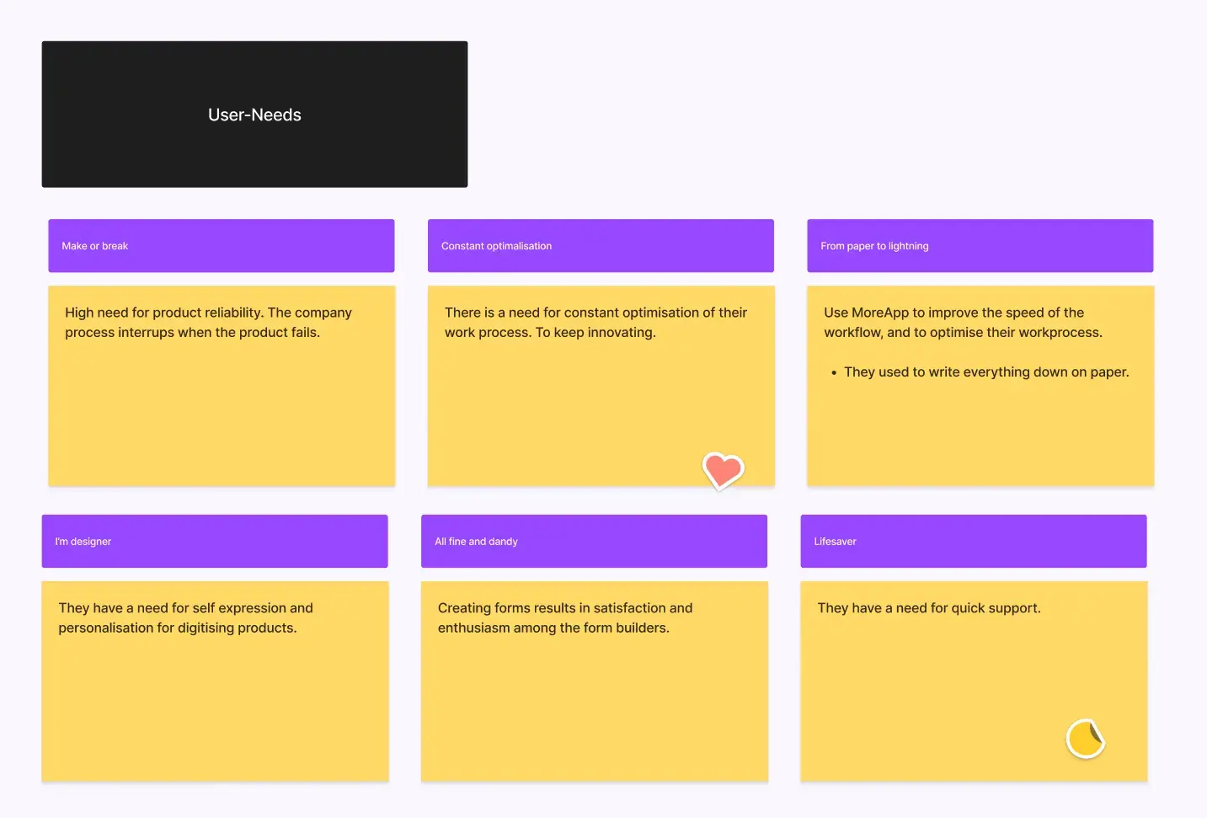Click the self expression sticky note
1207x818 pixels.
[214, 681]
